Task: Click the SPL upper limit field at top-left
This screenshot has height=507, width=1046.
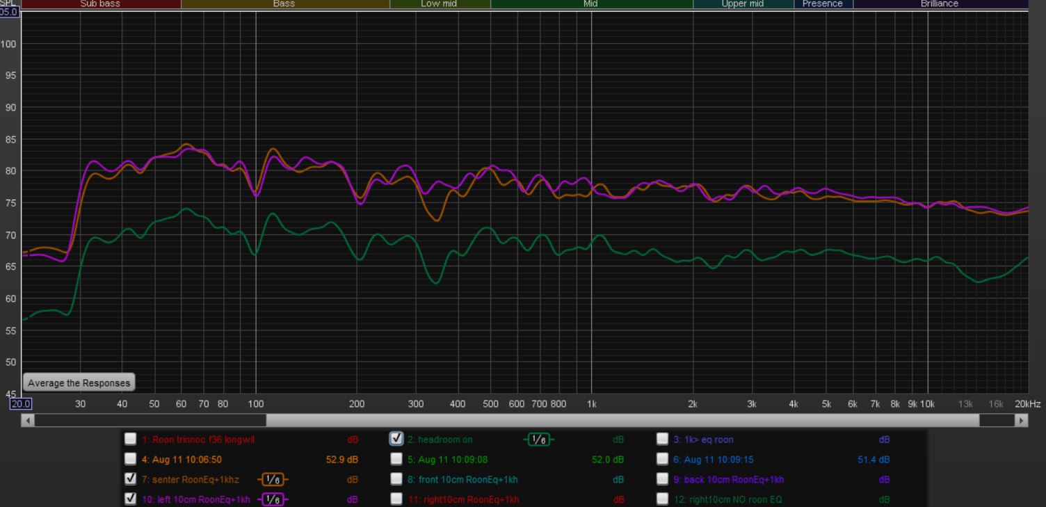Action: (10, 10)
